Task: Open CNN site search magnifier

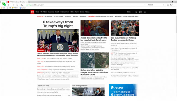Action: (x=136, y=12)
